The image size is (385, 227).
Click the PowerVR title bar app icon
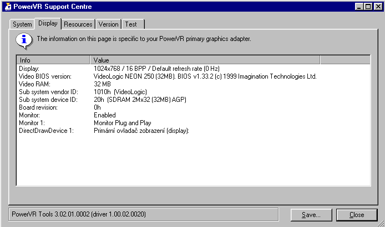(x=7, y=7)
